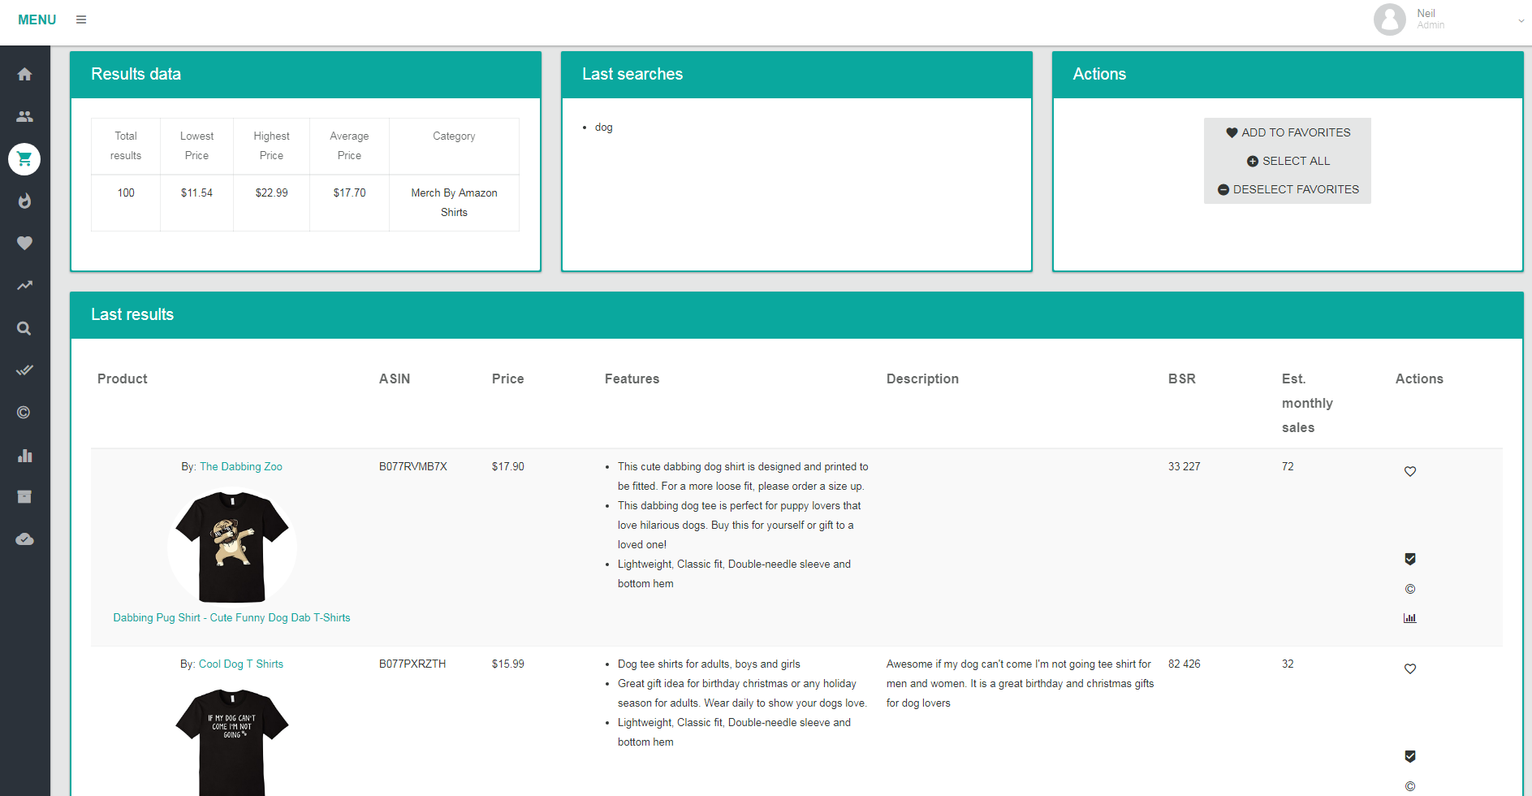The width and height of the screenshot is (1532, 796).
Task: Sort by the Product column header
Action: tap(123, 379)
